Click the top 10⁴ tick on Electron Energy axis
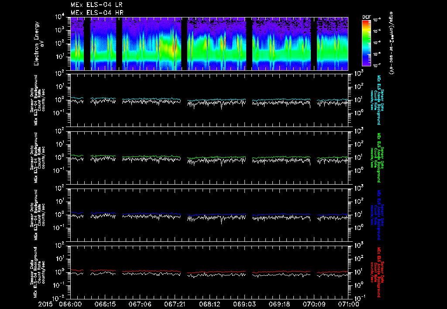 (60, 17)
